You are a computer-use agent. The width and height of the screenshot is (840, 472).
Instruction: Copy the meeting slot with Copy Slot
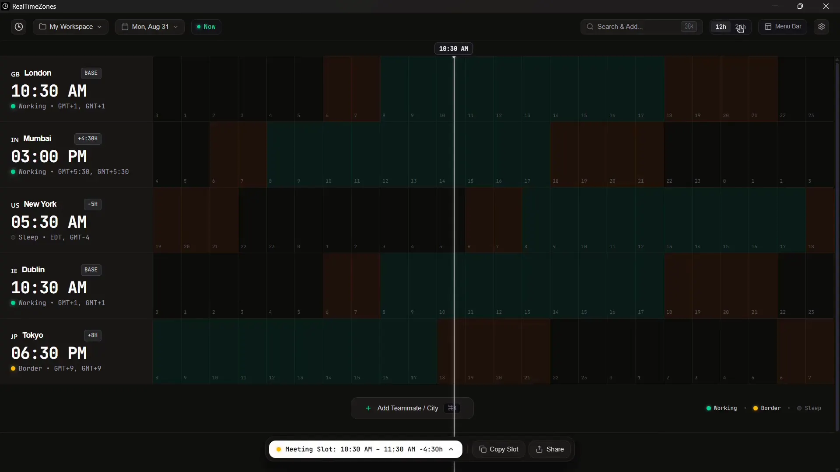[499, 449]
